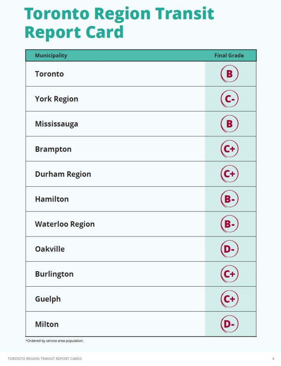
Task: Click the Municipality column header
Action: (x=51, y=55)
